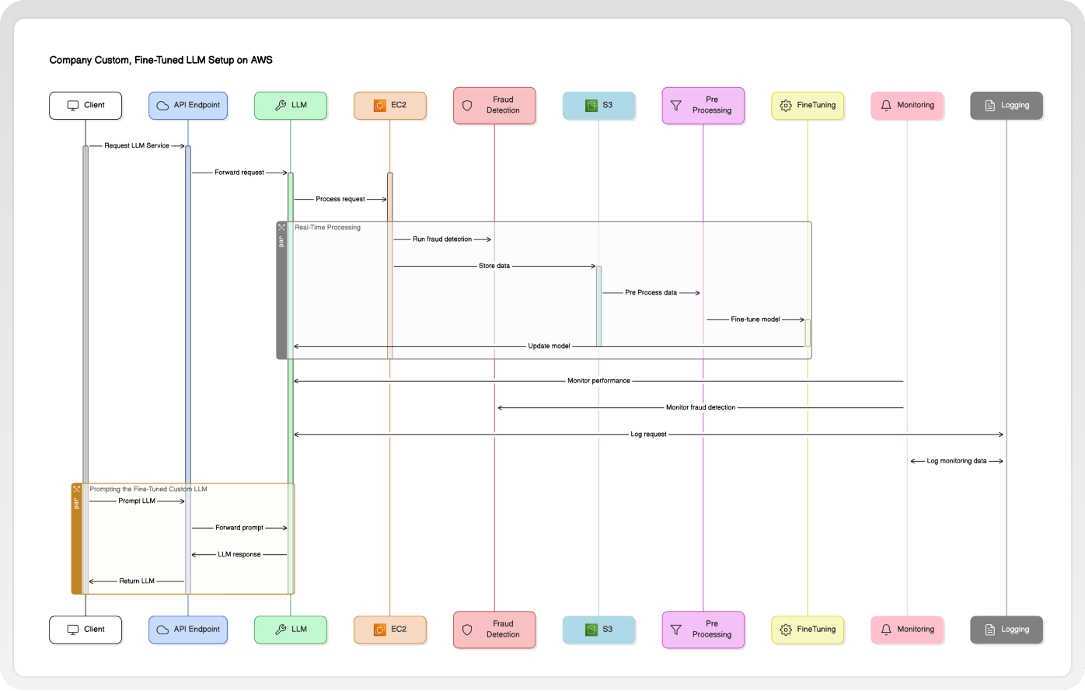Select the 'EC2' label in the bottom box

pos(399,630)
